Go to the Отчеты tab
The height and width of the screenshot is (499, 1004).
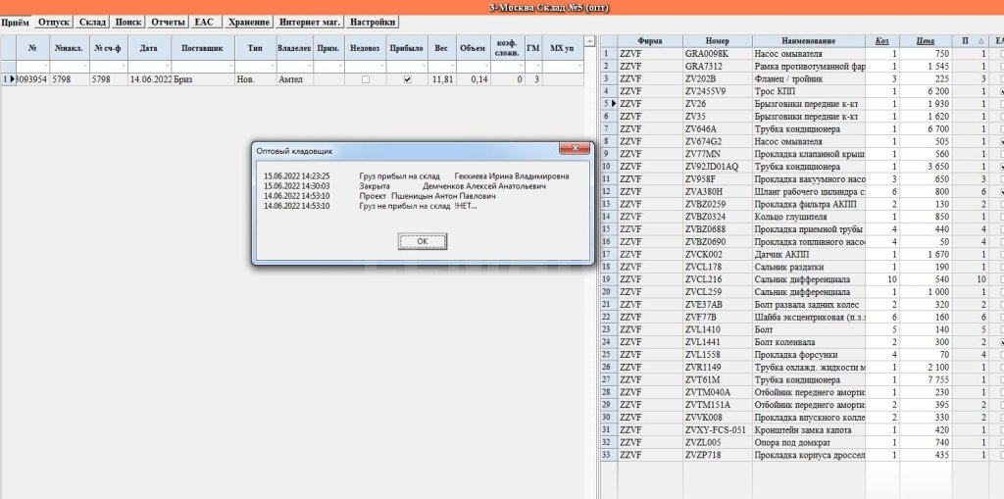[x=168, y=22]
